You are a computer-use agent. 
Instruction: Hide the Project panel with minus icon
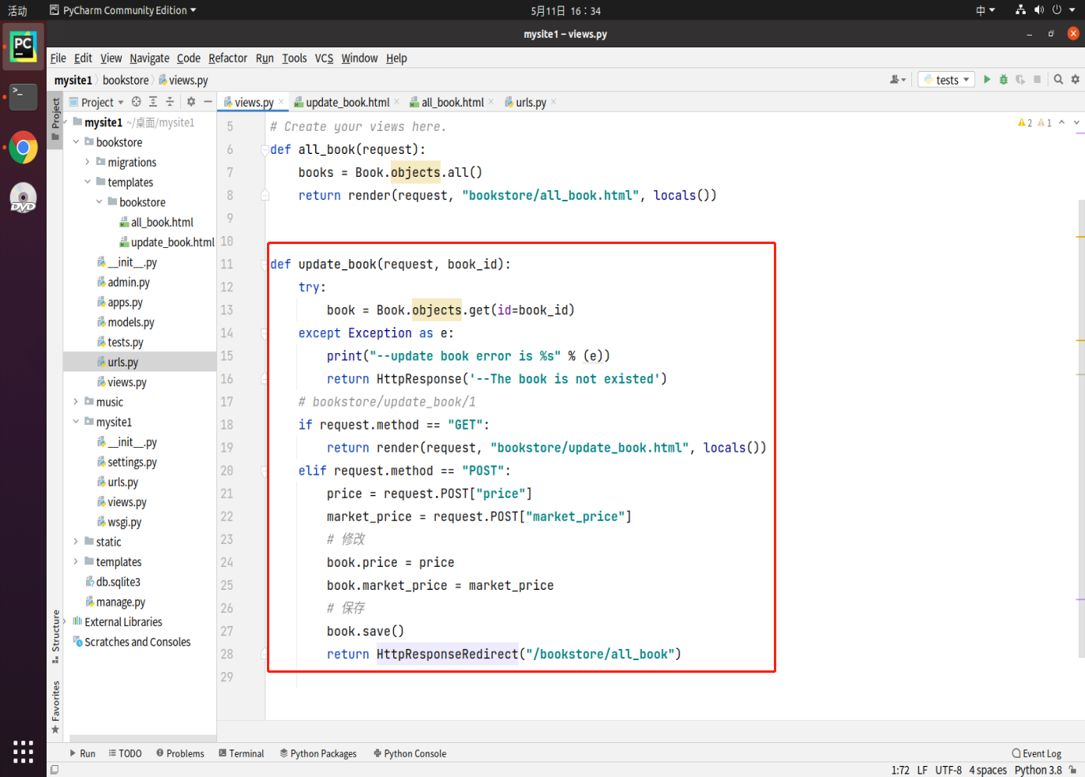[208, 102]
